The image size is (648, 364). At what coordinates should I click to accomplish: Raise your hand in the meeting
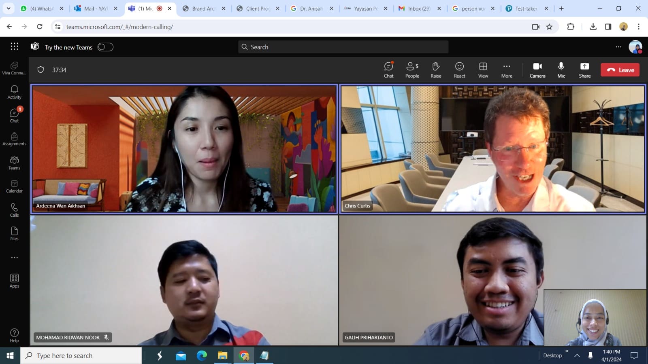[x=436, y=70]
